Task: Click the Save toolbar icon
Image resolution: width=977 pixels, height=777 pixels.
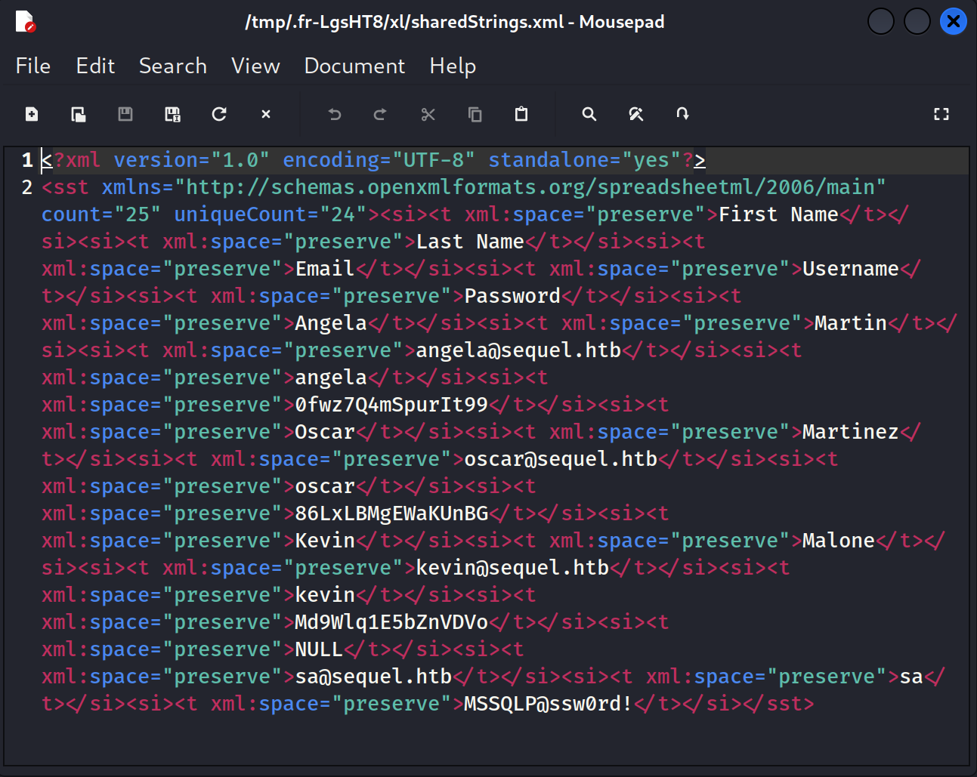Action: 125,114
